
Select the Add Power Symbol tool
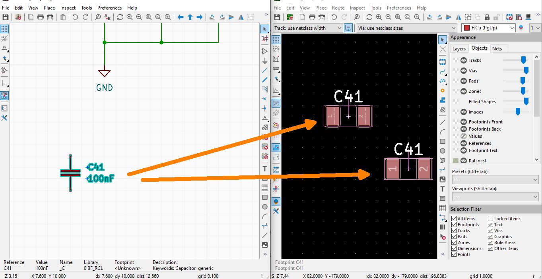[265, 61]
